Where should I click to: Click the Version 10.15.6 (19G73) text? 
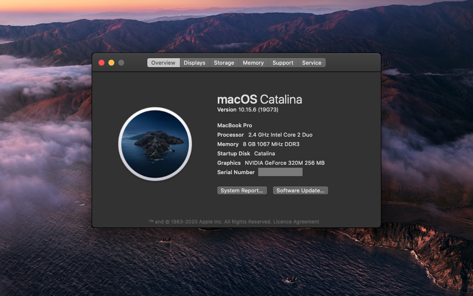pos(248,110)
